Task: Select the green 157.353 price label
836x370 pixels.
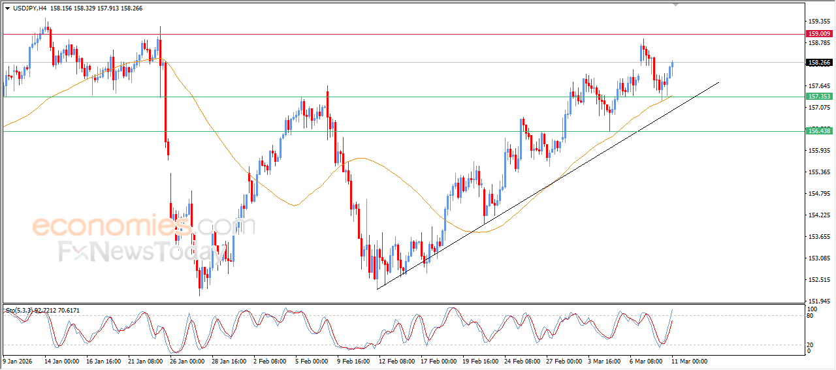Action: tap(819, 97)
